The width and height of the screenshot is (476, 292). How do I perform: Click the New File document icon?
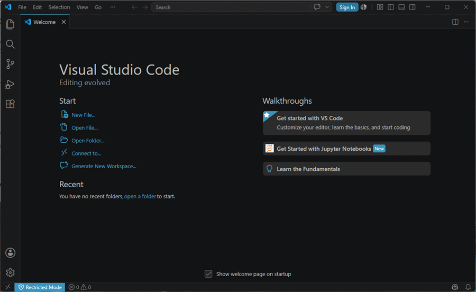pos(64,114)
